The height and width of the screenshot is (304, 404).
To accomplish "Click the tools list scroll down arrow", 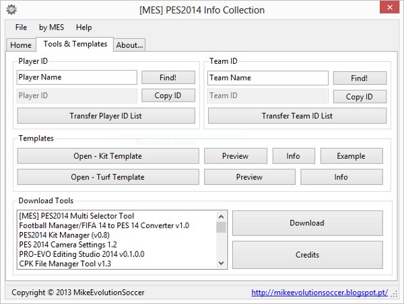I will [x=221, y=263].
